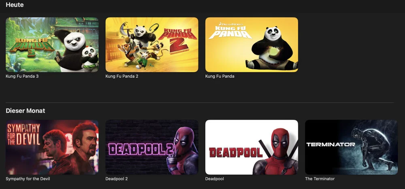Open the Deadpool 2 neon artwork

click(152, 147)
